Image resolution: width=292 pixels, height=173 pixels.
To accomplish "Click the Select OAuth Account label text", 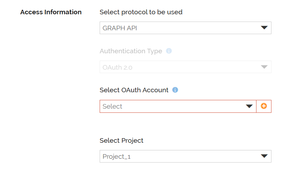I will coord(134,90).
